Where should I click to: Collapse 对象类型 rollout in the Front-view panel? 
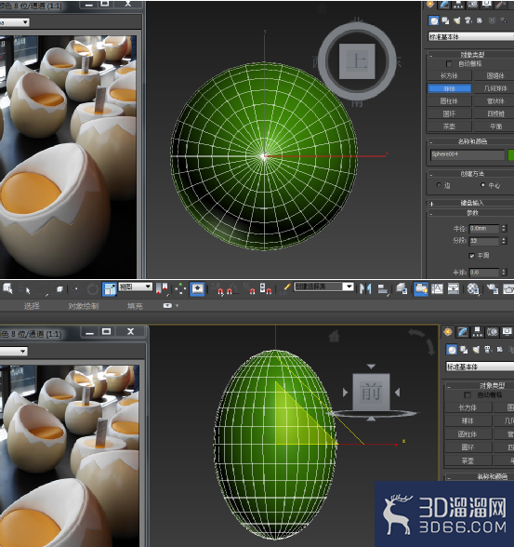[480, 385]
